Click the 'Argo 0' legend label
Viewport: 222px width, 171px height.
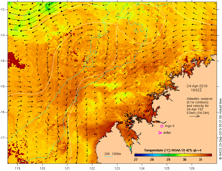170,126
